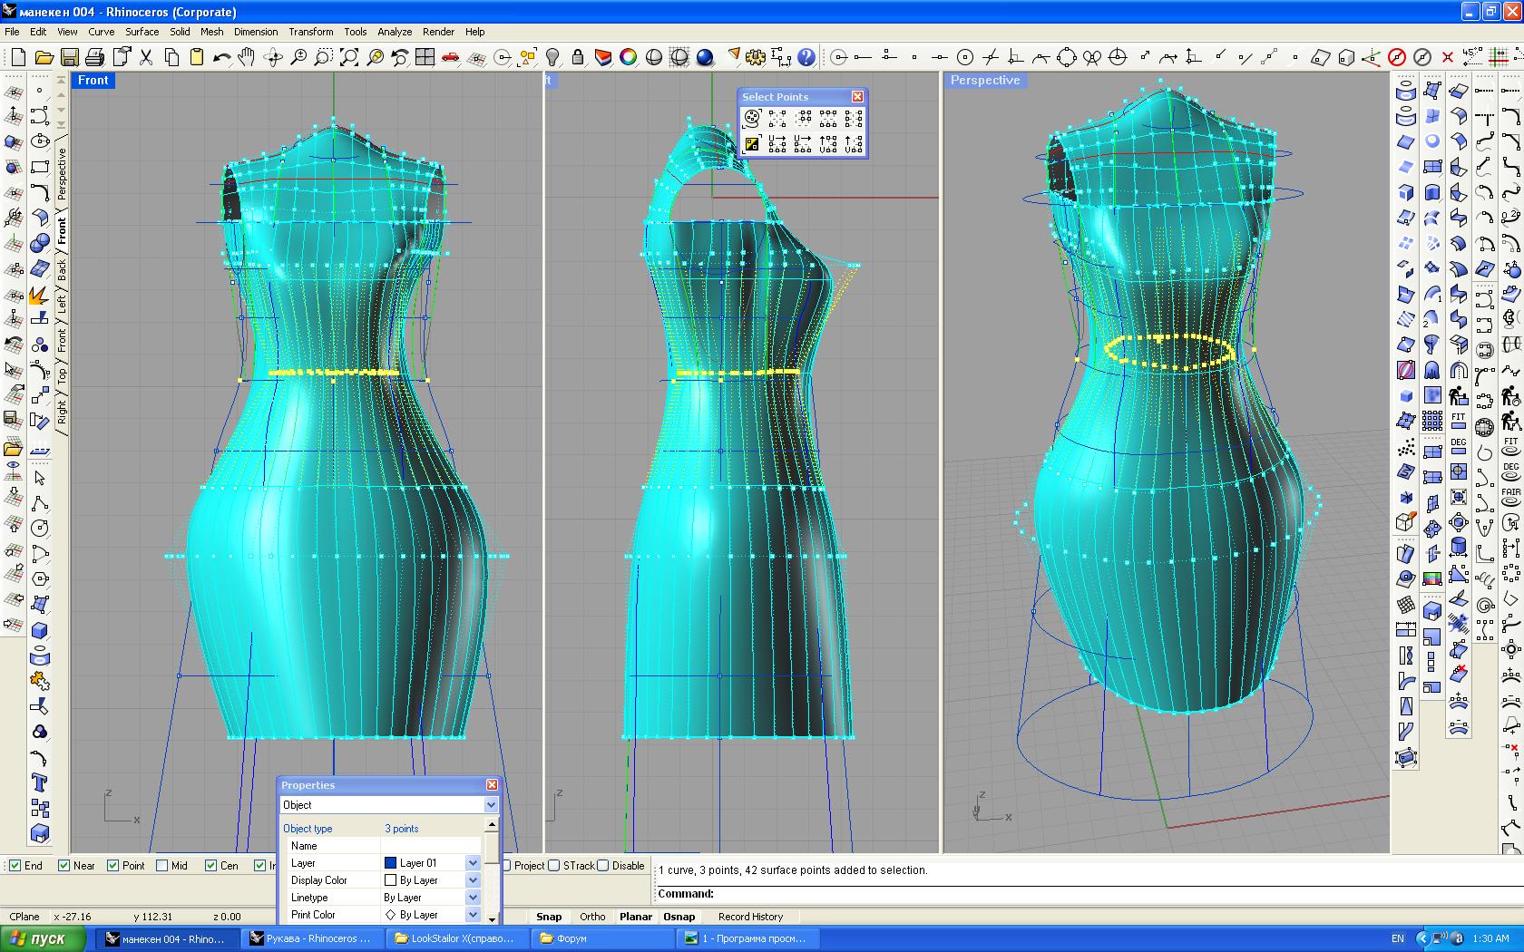Enable the Mid object snap checkbox
Screen dimensions: 1524x952
(162, 866)
